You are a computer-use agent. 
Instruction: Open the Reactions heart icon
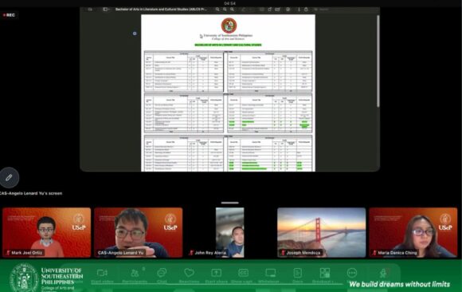tap(189, 273)
